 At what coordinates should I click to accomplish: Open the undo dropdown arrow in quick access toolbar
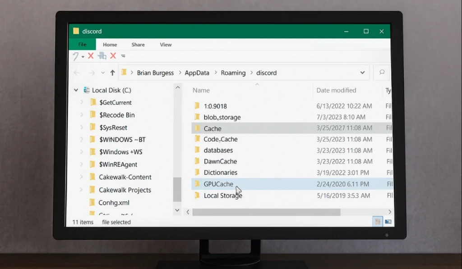click(x=83, y=56)
